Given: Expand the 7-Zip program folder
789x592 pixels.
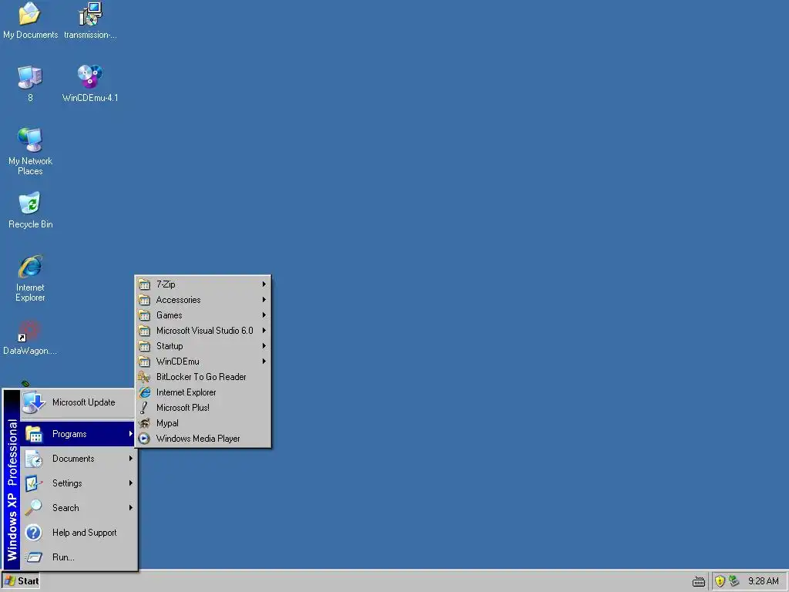Looking at the screenshot, I should pyautogui.click(x=203, y=284).
